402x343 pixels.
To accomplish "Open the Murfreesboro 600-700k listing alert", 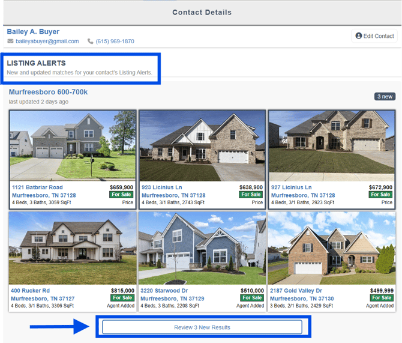I will pos(48,92).
